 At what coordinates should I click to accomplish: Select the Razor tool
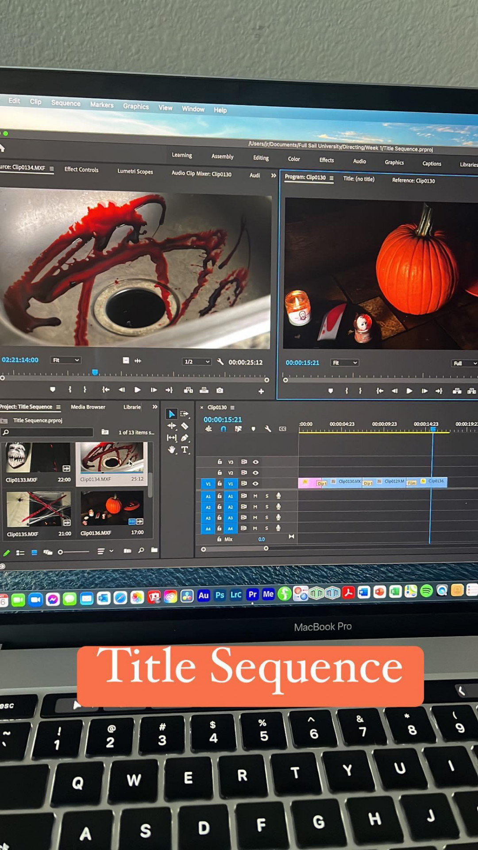pyautogui.click(x=185, y=426)
